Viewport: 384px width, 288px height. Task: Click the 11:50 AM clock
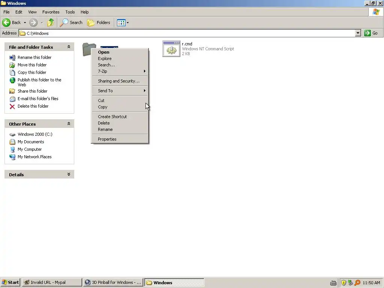pos(371,283)
